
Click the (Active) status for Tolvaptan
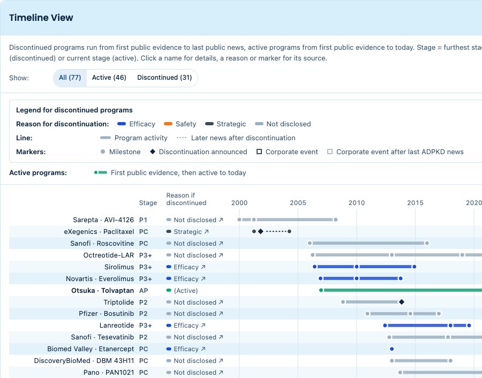click(186, 290)
